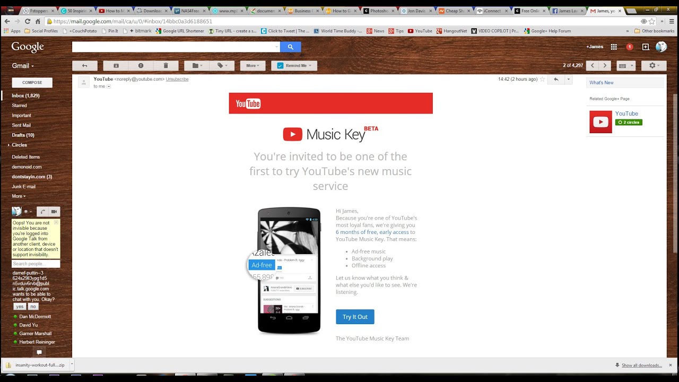Image resolution: width=679 pixels, height=382 pixels.
Task: Go to the newer email arrow
Action: point(593,65)
